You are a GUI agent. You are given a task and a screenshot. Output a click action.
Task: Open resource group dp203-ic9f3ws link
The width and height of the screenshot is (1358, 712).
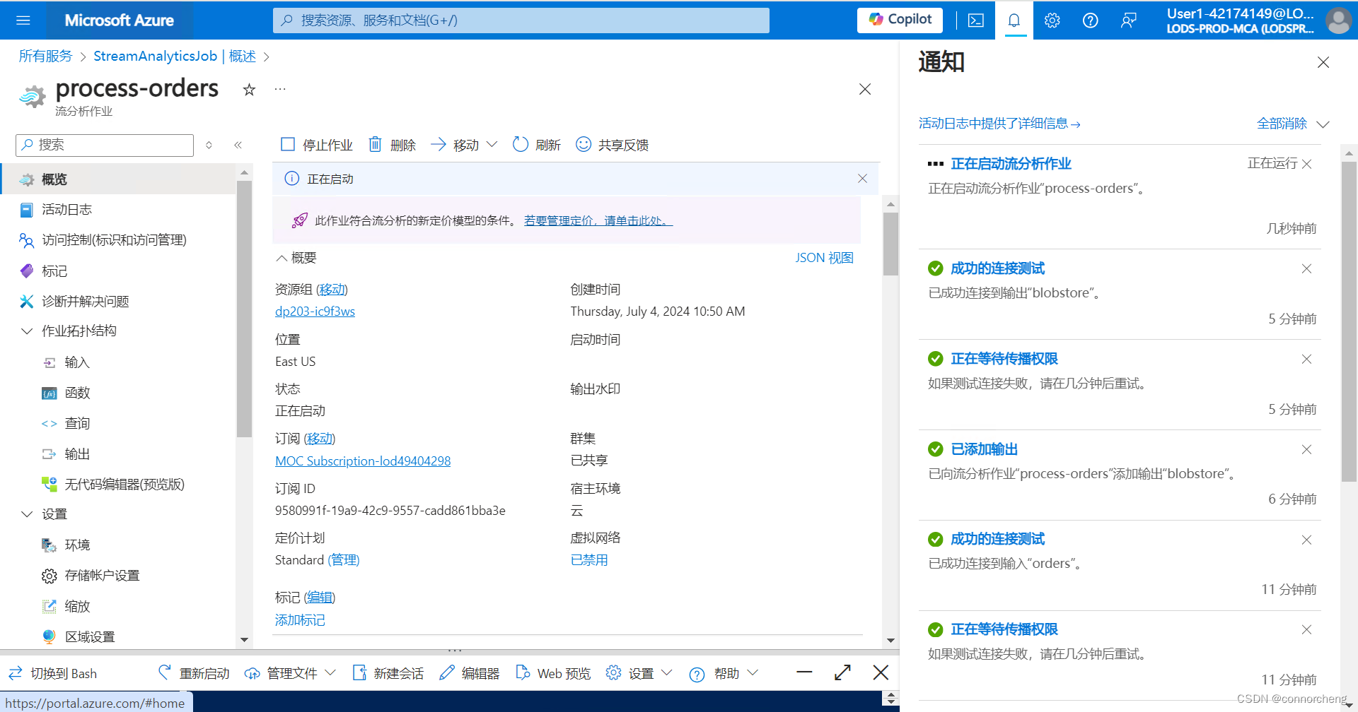pos(315,311)
